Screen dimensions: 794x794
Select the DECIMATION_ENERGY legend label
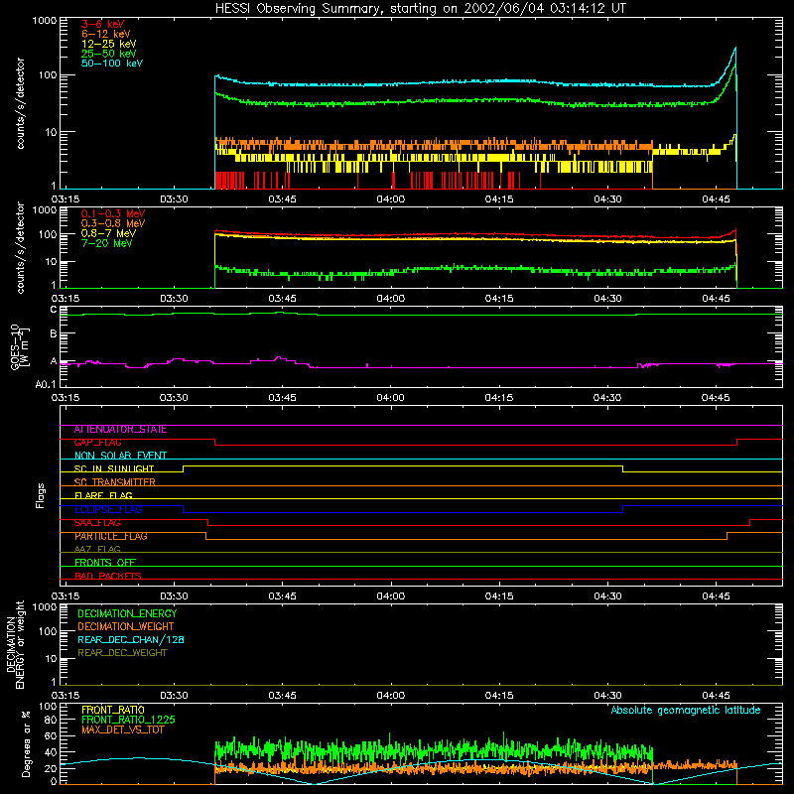(127, 613)
